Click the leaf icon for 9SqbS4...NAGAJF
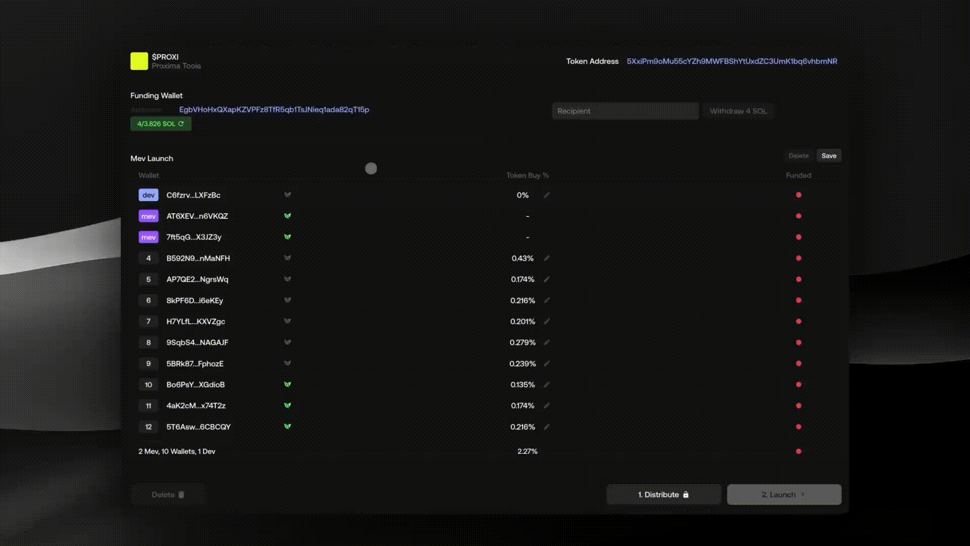This screenshot has height=546, width=970. coord(287,342)
